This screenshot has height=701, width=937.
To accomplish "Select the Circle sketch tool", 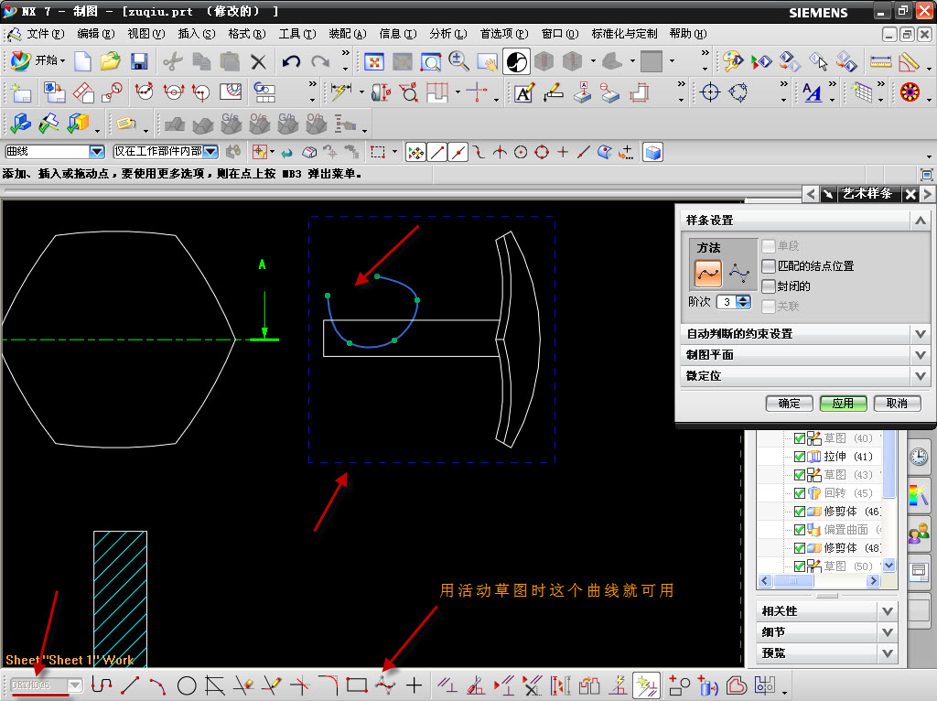I will coord(187,685).
